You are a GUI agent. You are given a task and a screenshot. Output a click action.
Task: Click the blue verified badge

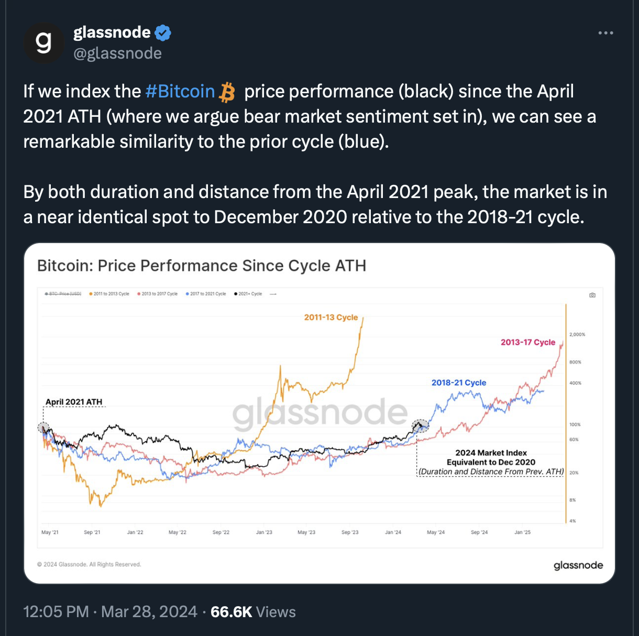click(163, 32)
